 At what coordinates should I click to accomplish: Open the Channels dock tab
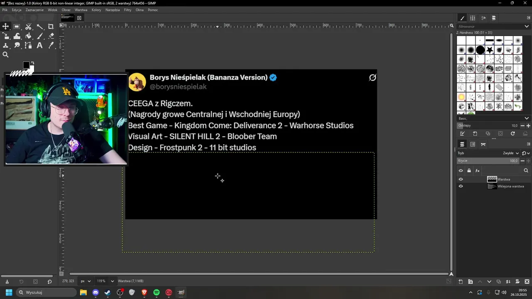tap(473, 144)
